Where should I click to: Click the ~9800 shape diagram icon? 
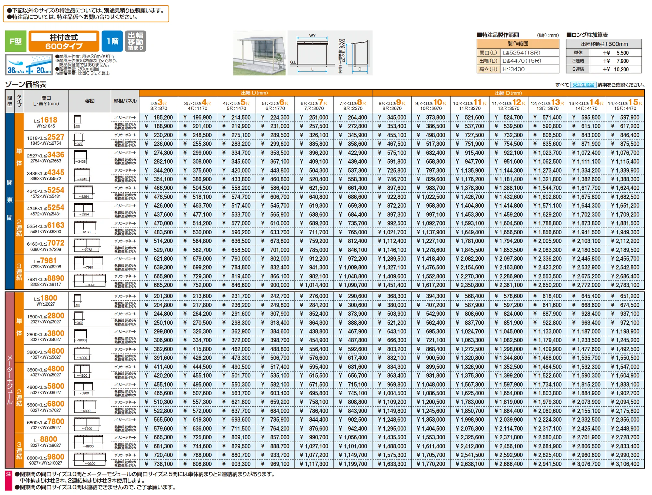click(x=90, y=459)
